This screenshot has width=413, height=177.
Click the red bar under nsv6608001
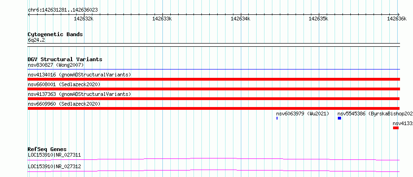(213, 89)
